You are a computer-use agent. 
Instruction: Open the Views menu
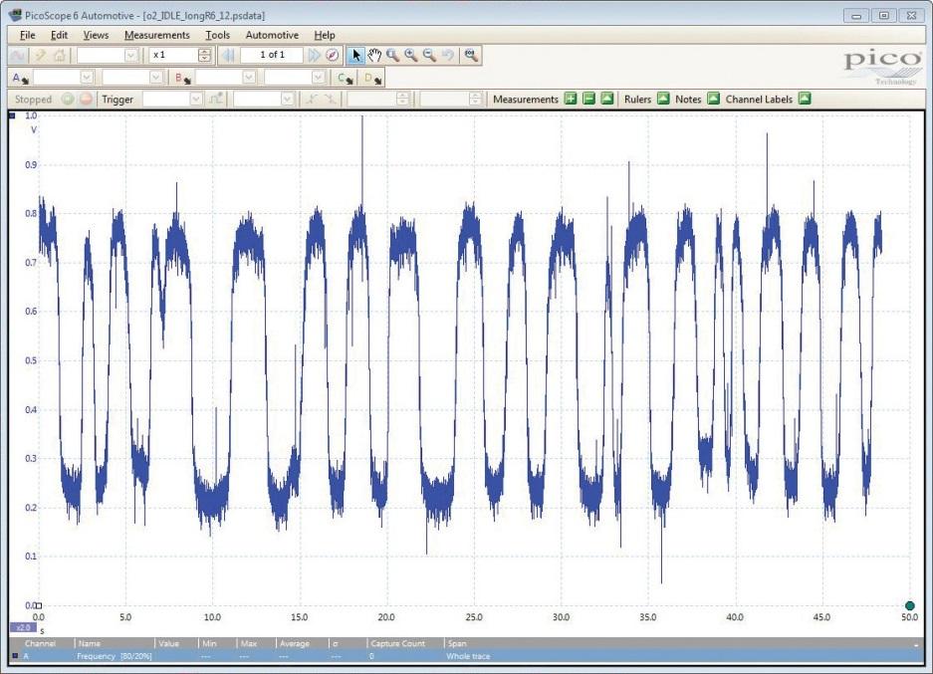tap(96, 35)
